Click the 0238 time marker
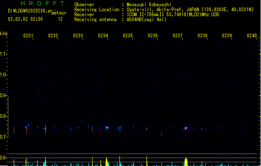The width and height of the screenshot is (261, 166). click(202, 36)
